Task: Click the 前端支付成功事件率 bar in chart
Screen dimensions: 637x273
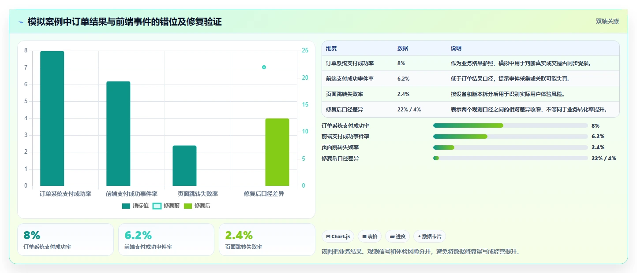Action: pos(118,134)
